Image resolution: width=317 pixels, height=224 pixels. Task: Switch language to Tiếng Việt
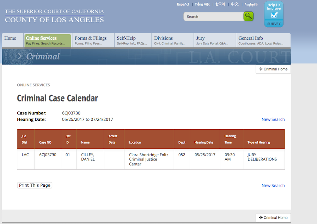pos(202,4)
